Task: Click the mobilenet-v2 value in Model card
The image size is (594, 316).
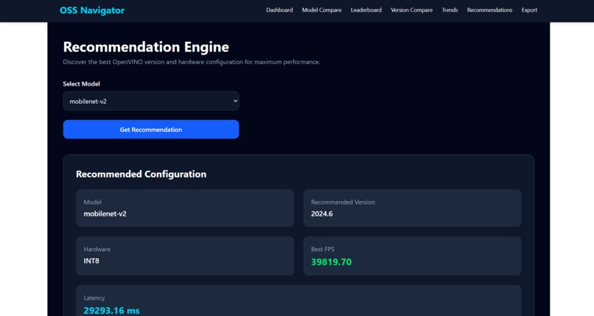Action: pyautogui.click(x=105, y=214)
